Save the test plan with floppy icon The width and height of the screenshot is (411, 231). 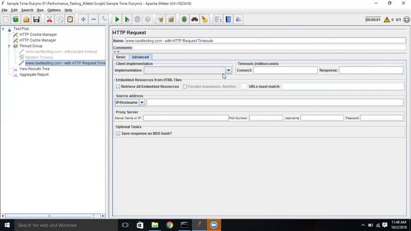[x=36, y=19]
